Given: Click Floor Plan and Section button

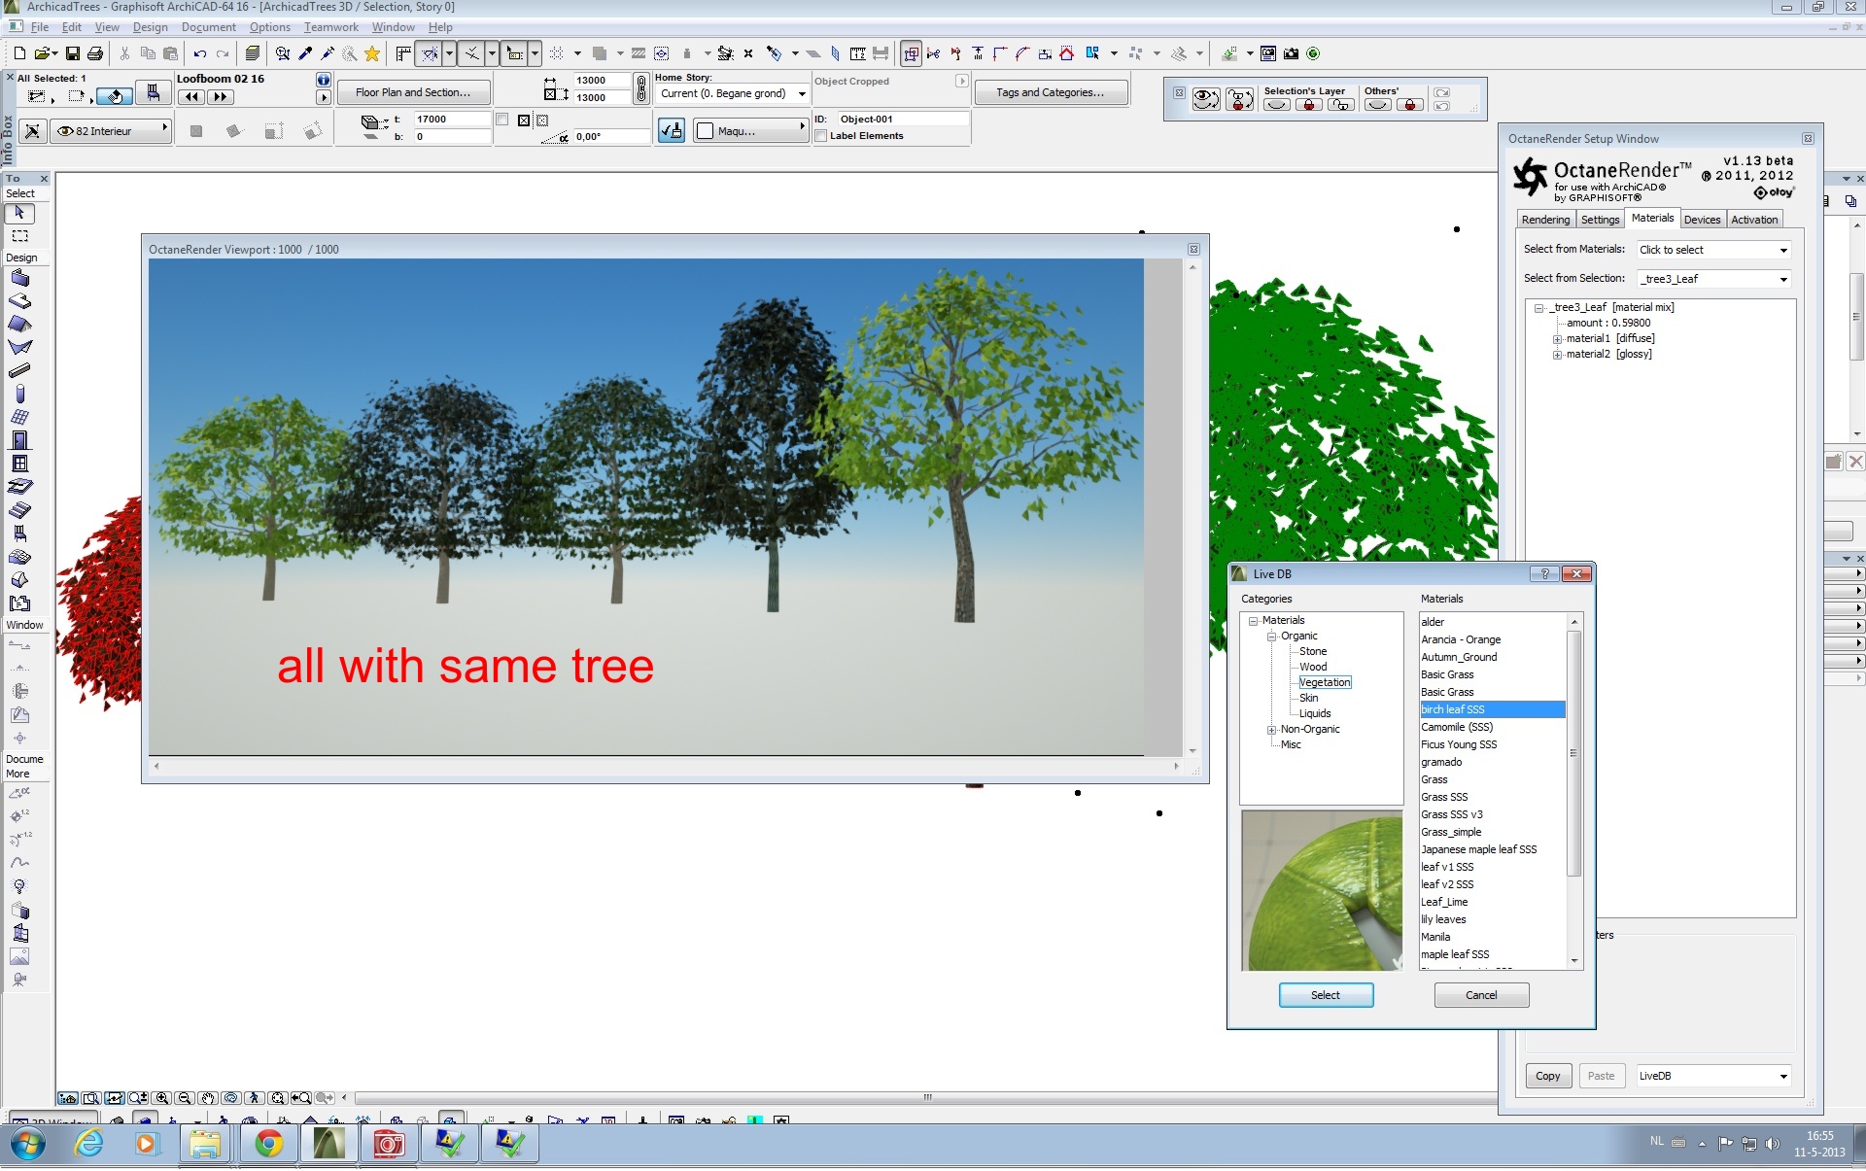Looking at the screenshot, I should (413, 92).
